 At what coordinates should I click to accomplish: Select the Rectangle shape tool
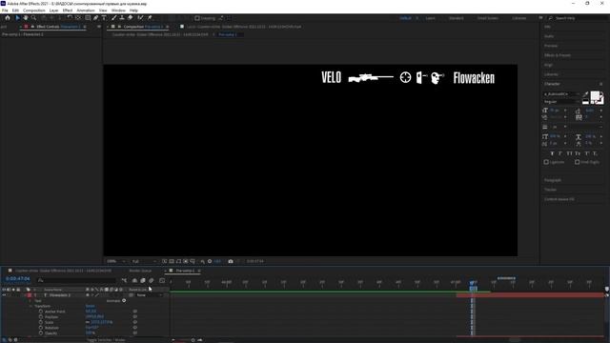88,18
